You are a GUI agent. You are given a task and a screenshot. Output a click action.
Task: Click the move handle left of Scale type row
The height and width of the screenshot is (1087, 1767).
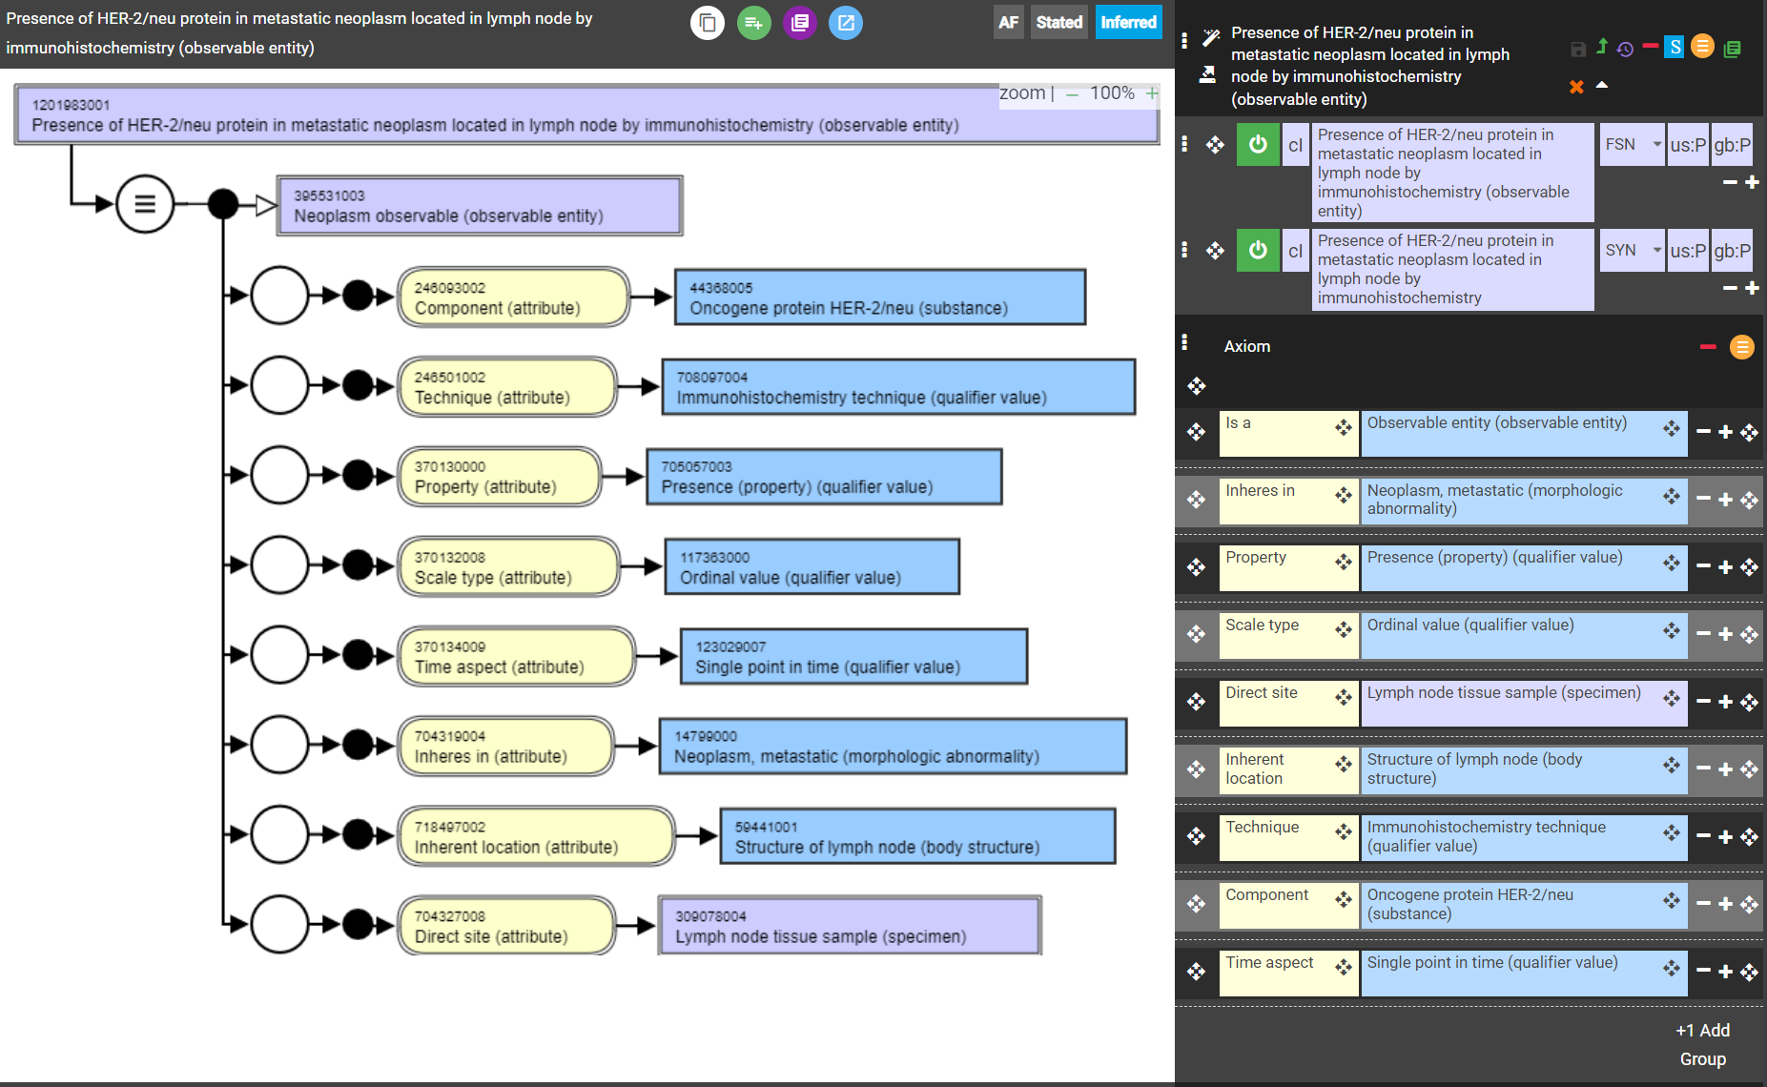coord(1197,634)
